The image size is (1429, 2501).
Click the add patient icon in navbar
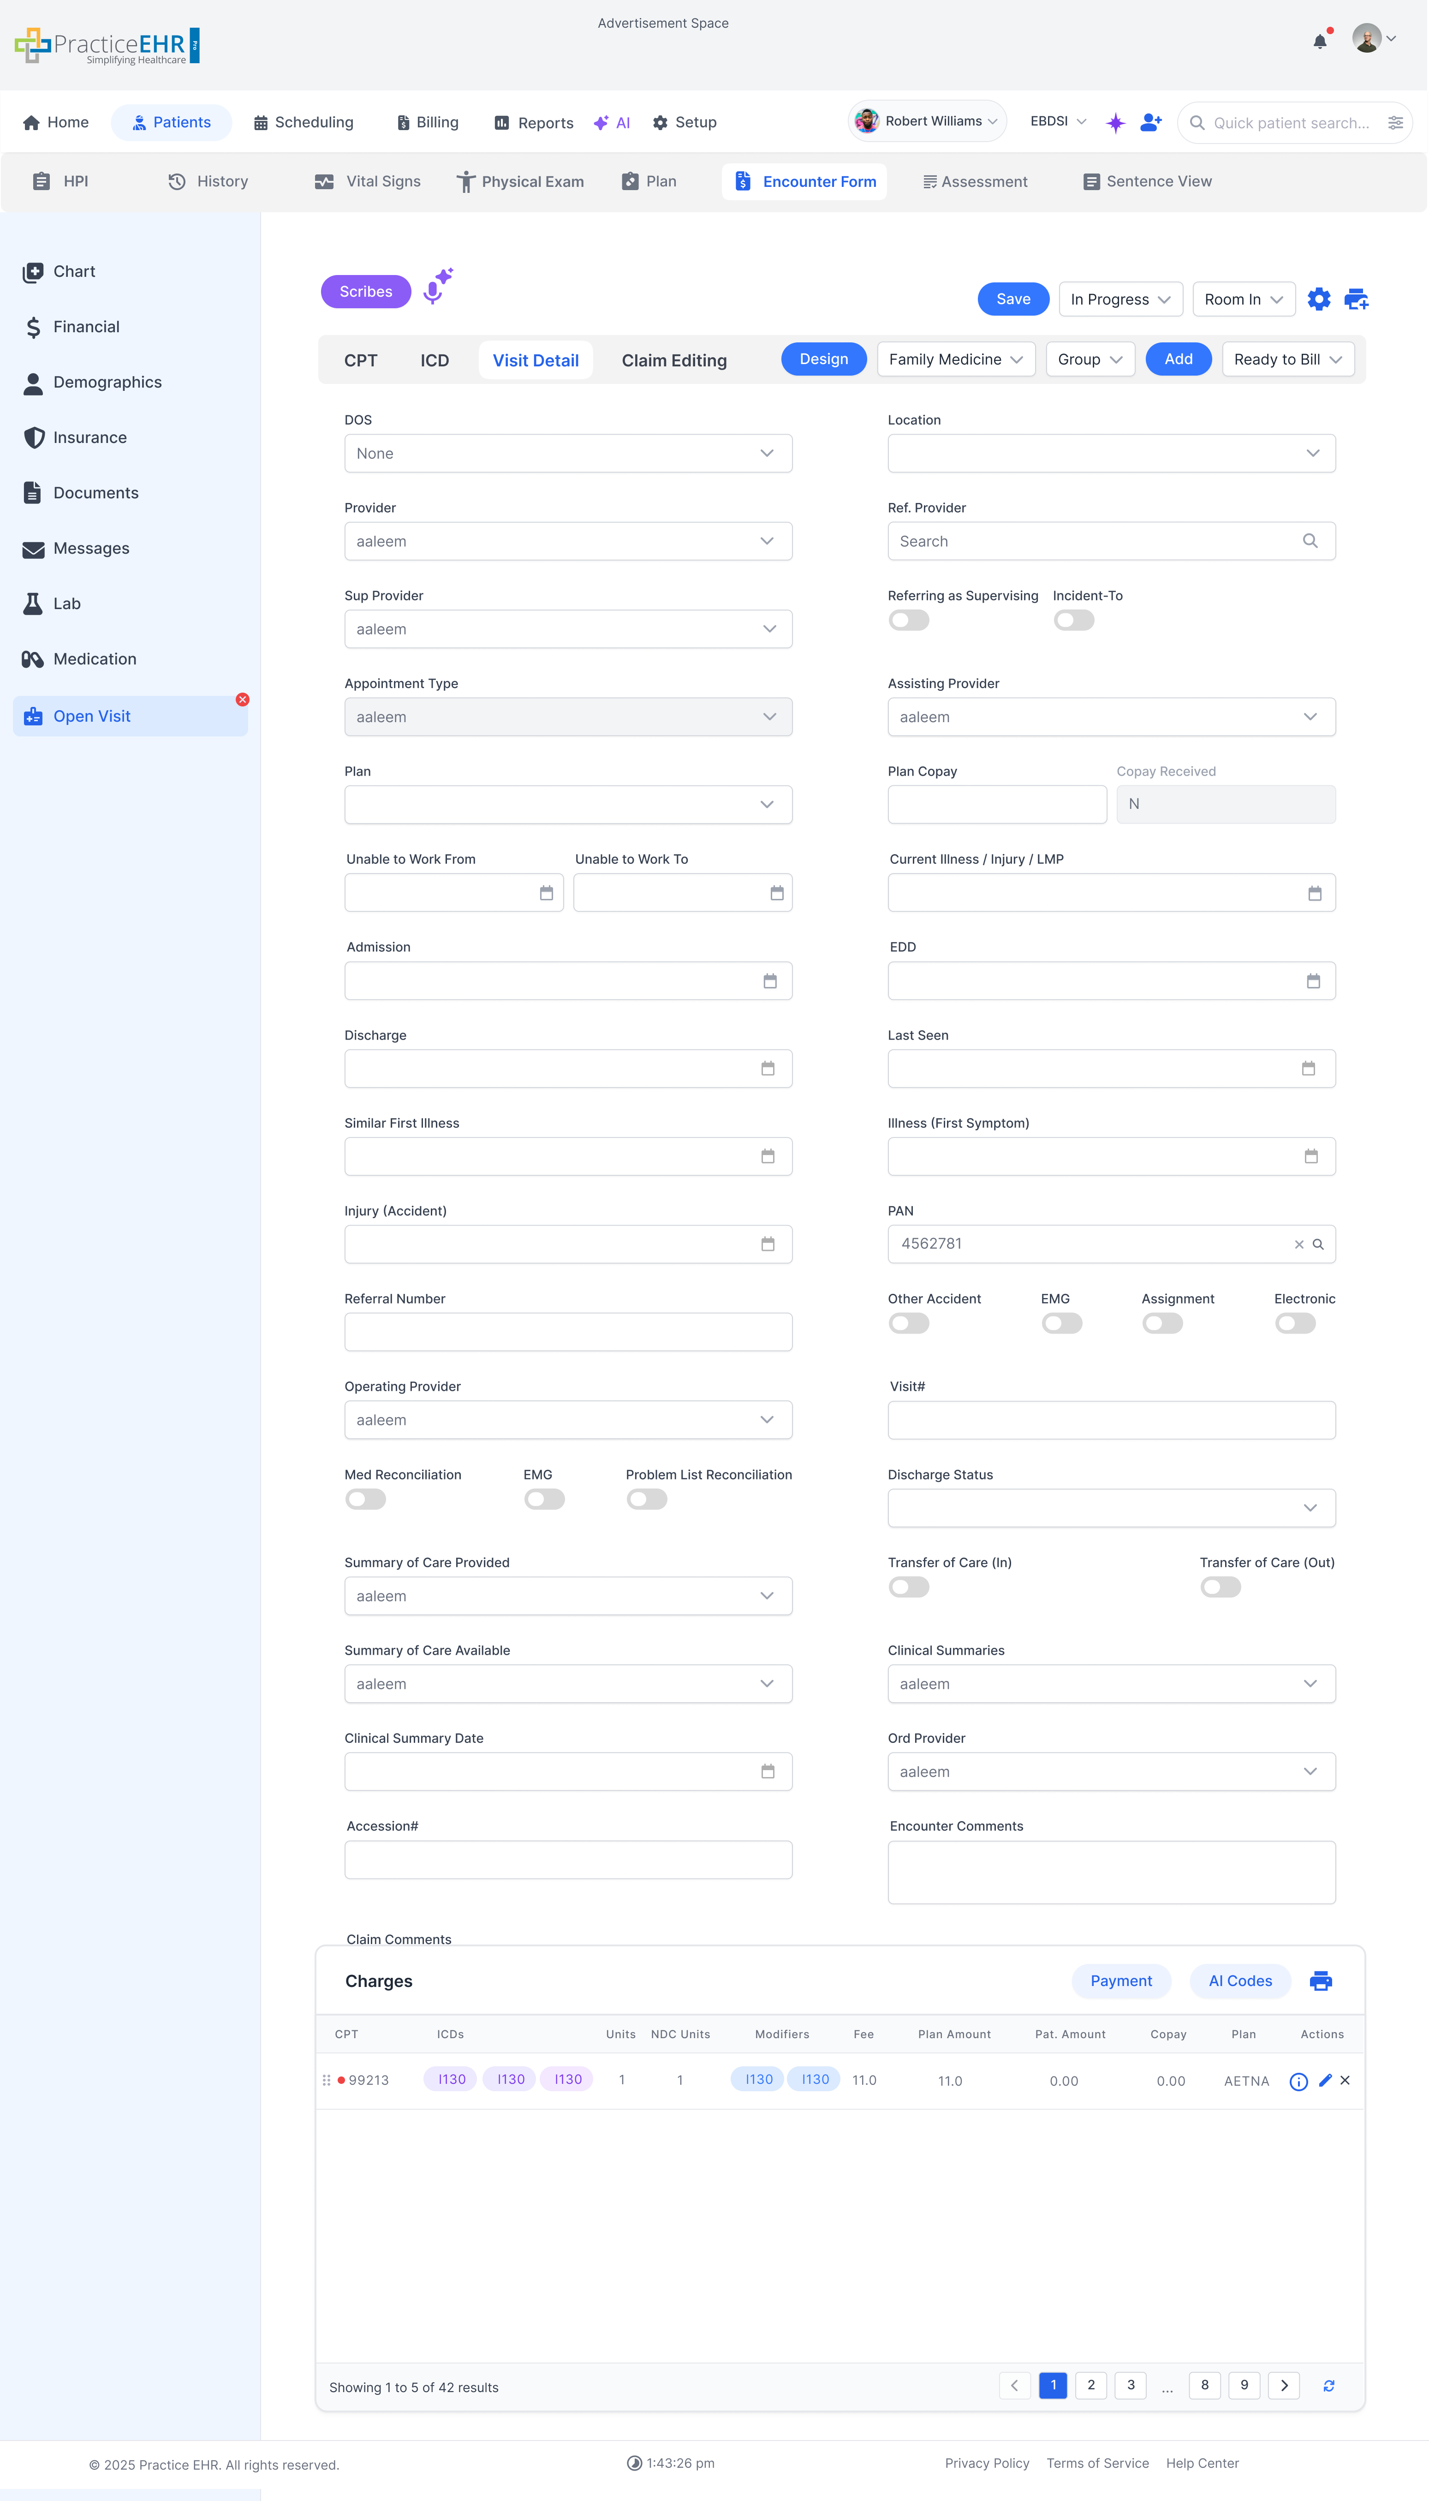[x=1151, y=123]
